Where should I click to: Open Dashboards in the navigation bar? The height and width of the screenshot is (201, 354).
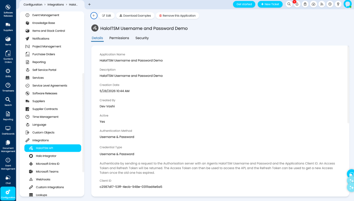pos(8,130)
